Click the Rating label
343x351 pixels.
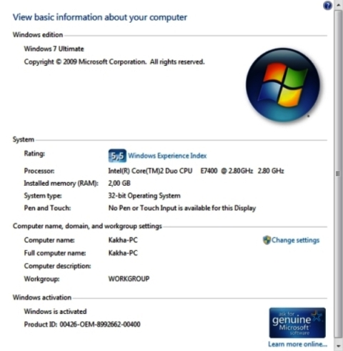(x=34, y=154)
